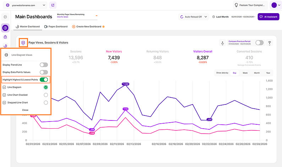The image size is (282, 167).
Task: Choose the Stepped Line Chart option
Action: pyautogui.click(x=45, y=103)
